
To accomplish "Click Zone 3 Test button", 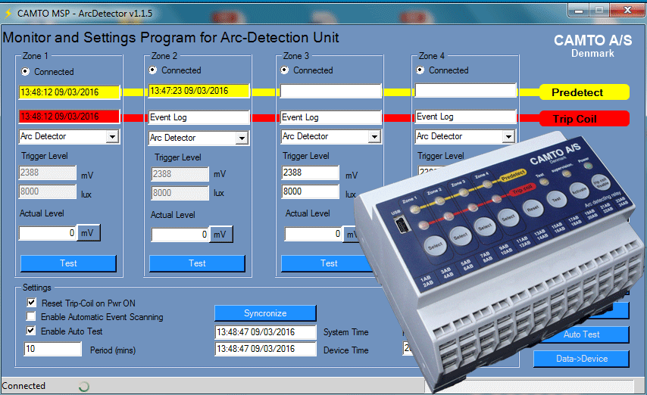I will pyautogui.click(x=329, y=263).
